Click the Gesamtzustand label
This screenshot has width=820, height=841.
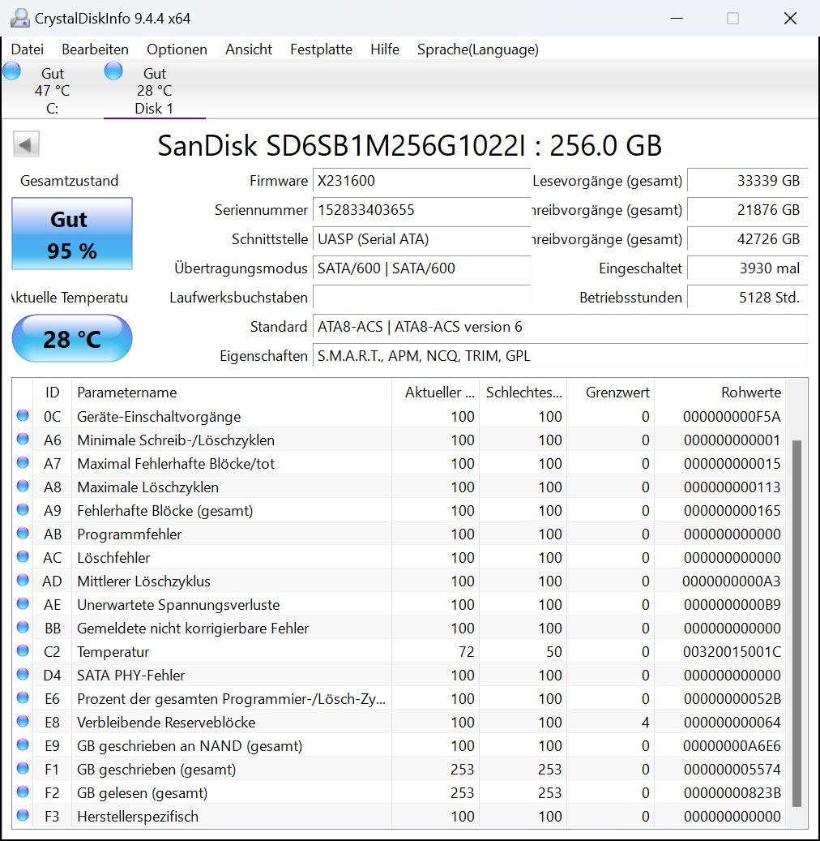point(70,181)
